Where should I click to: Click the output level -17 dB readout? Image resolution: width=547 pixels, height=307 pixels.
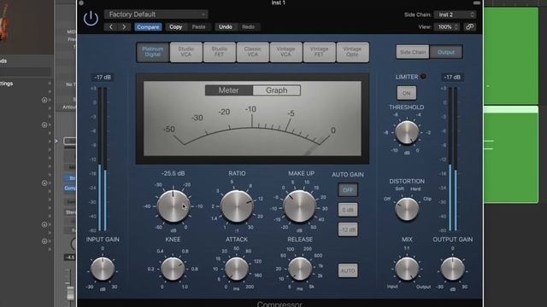pyautogui.click(x=452, y=78)
